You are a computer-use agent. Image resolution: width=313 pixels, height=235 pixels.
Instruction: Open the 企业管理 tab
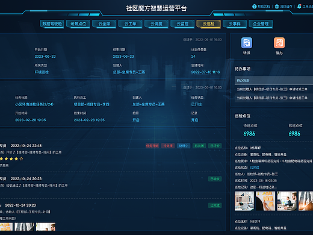pyautogui.click(x=261, y=24)
